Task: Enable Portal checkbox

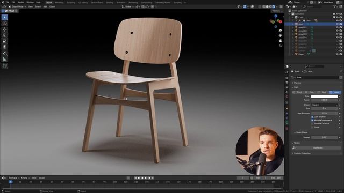Action: (x=312, y=127)
